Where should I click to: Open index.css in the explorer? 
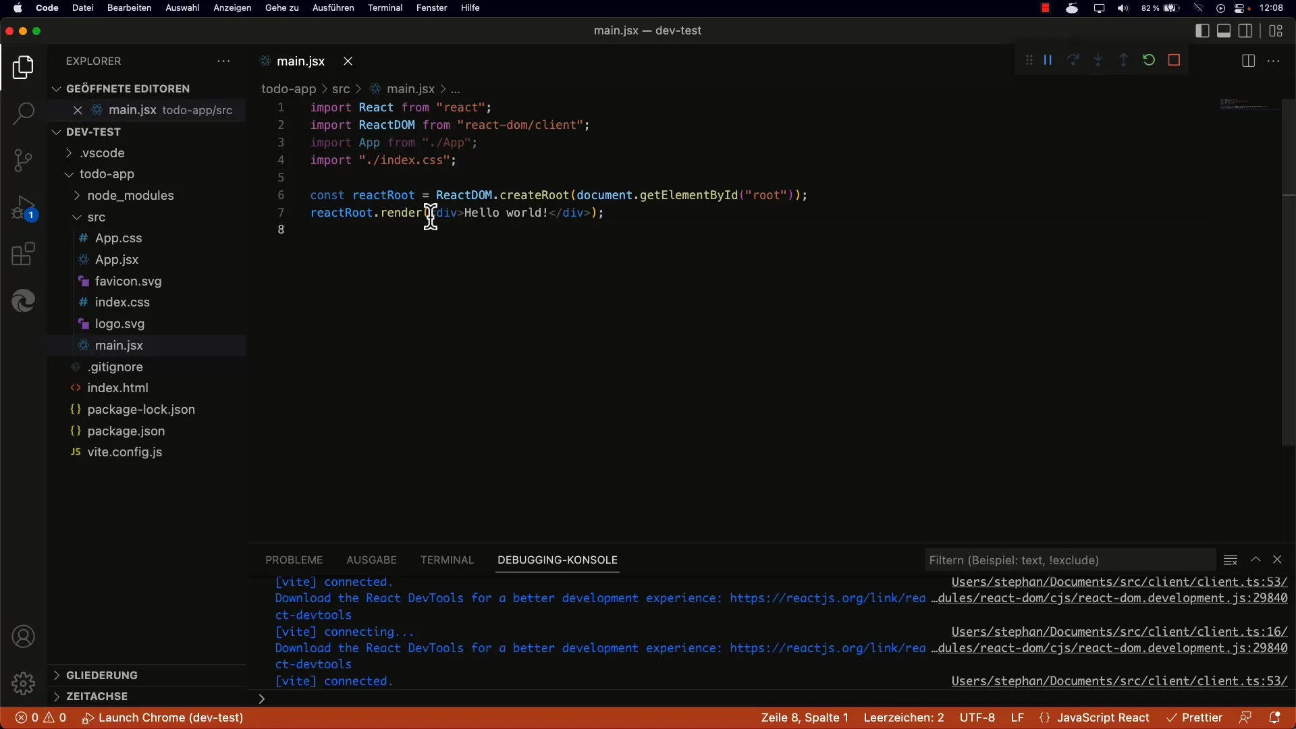coord(122,302)
